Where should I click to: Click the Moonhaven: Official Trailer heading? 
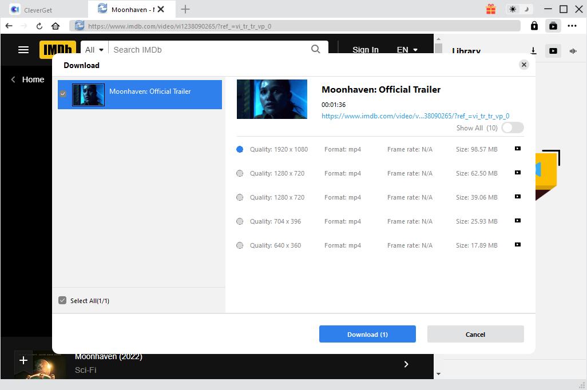point(380,89)
